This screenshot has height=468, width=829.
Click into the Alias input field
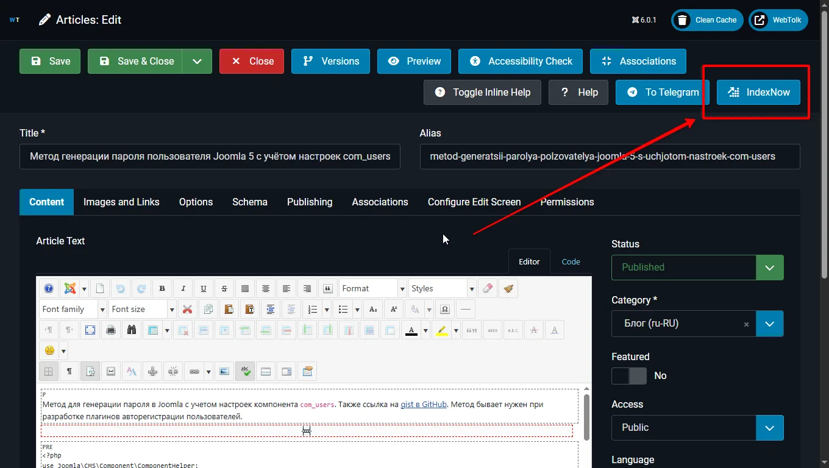[610, 157]
